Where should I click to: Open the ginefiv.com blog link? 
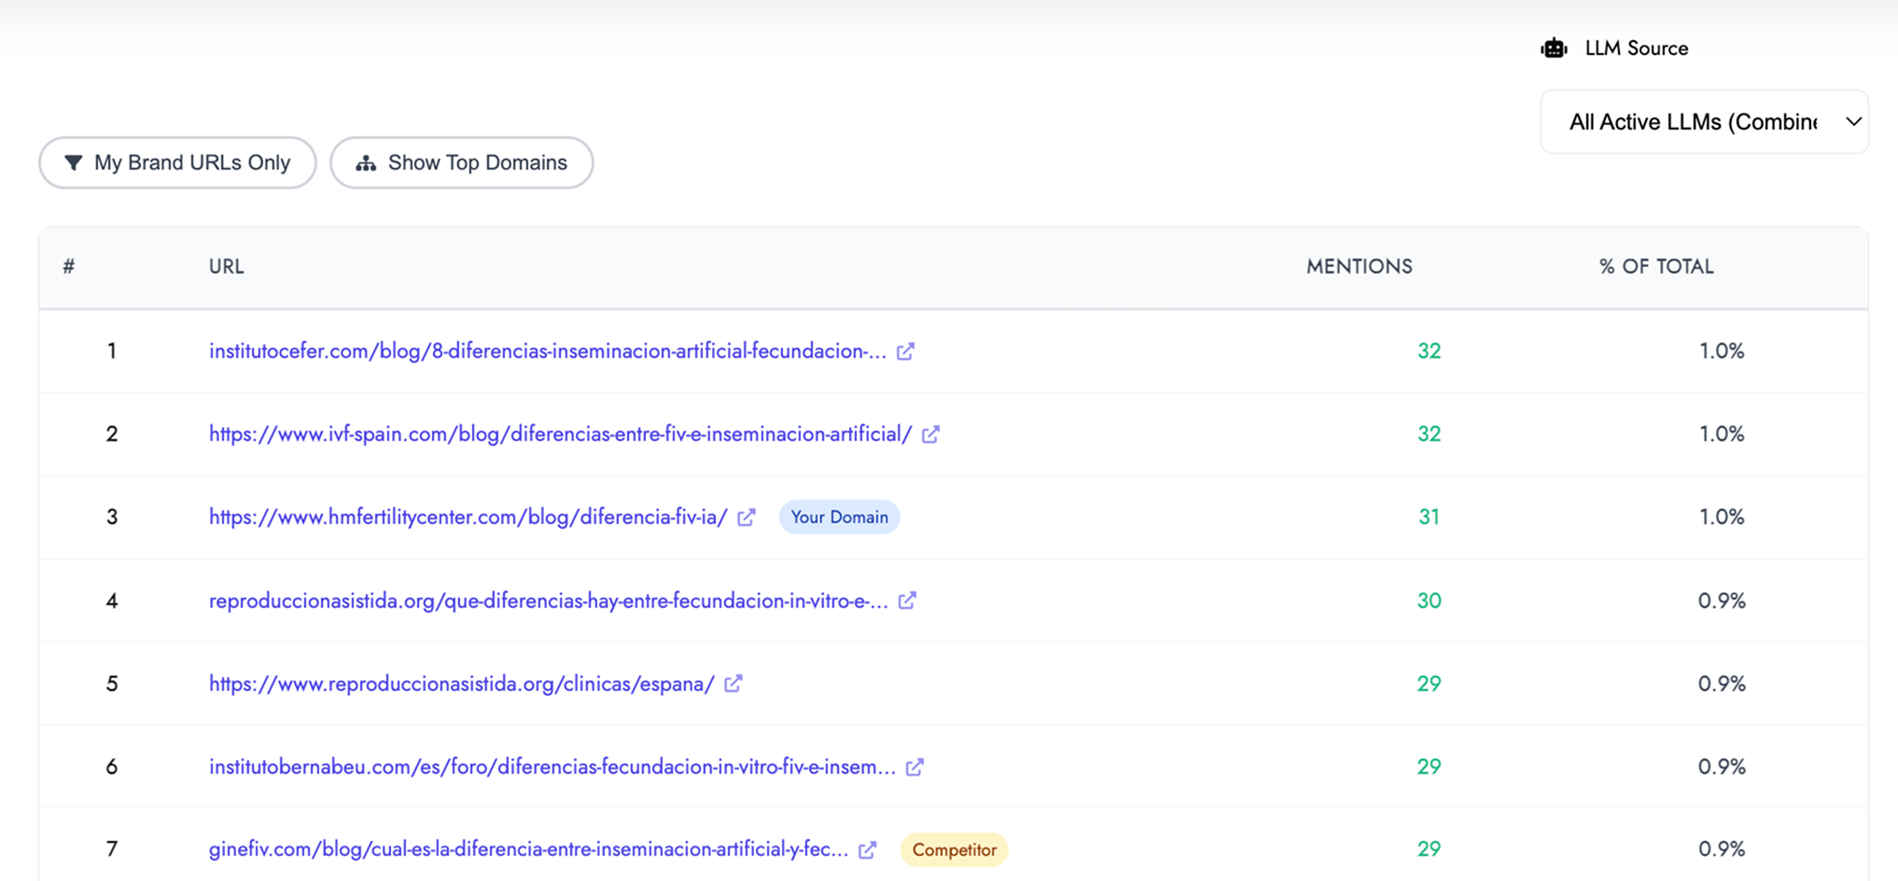[529, 849]
